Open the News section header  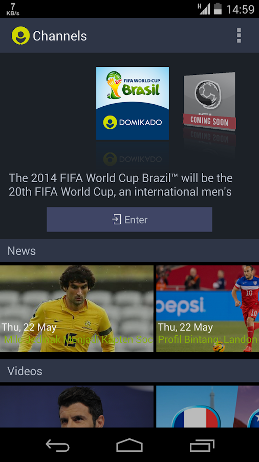(129, 251)
